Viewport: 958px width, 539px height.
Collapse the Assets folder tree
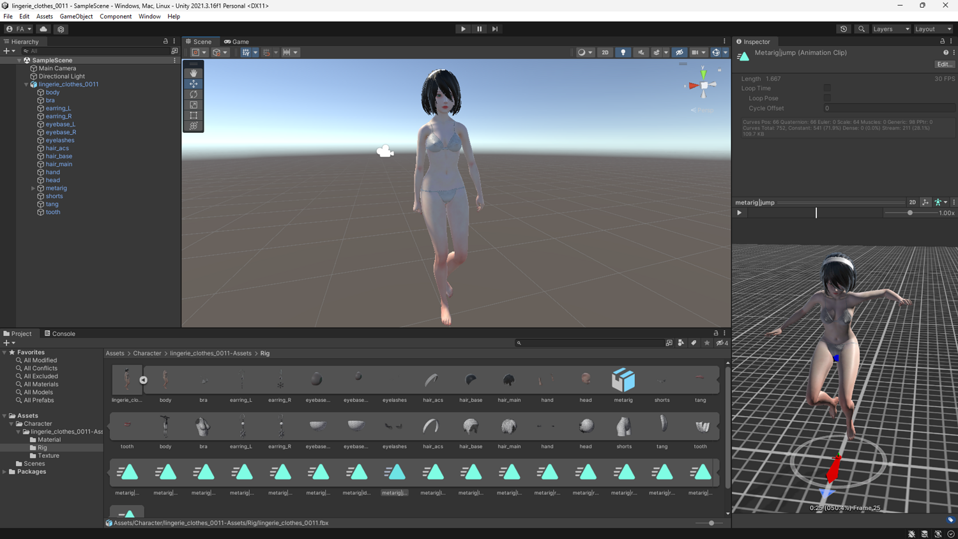pos(4,416)
